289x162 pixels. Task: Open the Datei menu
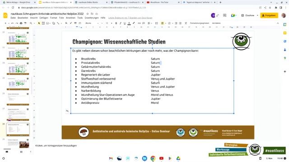(x=13, y=18)
